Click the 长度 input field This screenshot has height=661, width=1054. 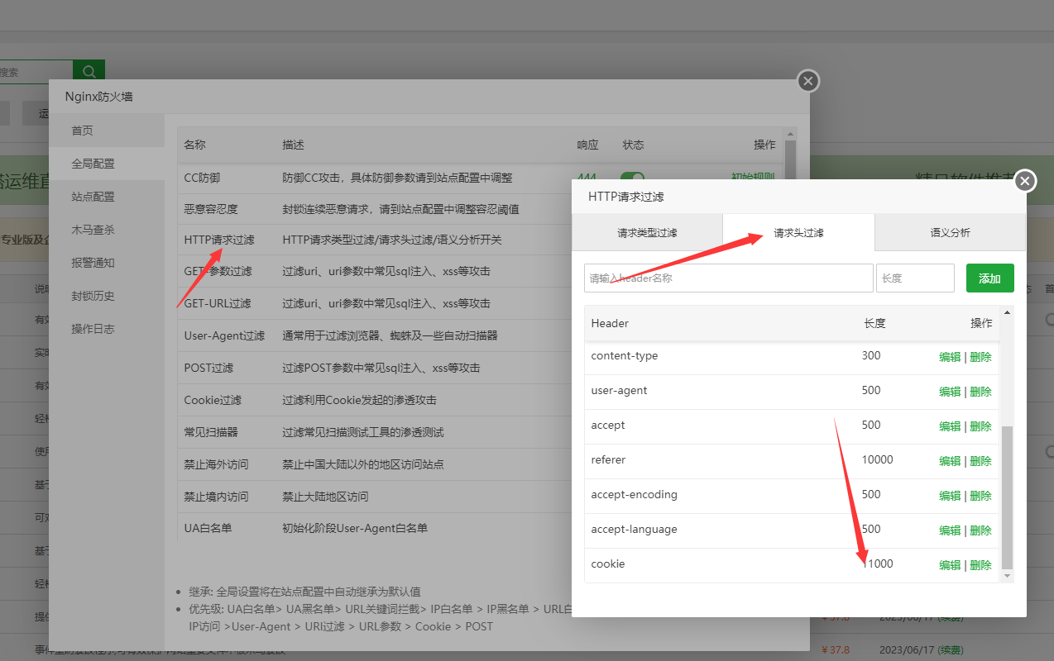tap(915, 278)
